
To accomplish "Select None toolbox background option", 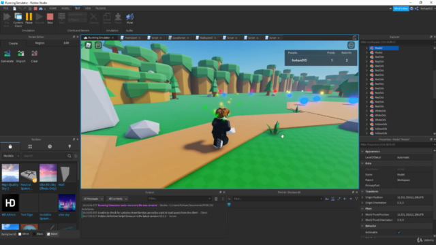I will [52, 234].
